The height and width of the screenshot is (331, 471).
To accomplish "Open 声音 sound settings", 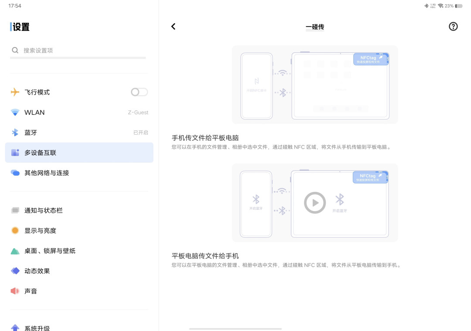I will pos(79,291).
